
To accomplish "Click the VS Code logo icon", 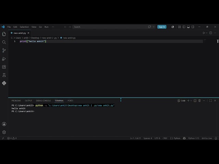I will (x=3, y=27).
